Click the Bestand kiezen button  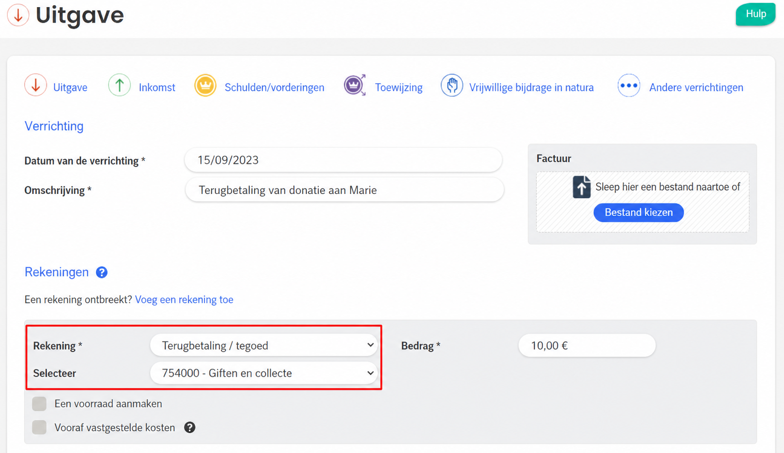pos(639,212)
